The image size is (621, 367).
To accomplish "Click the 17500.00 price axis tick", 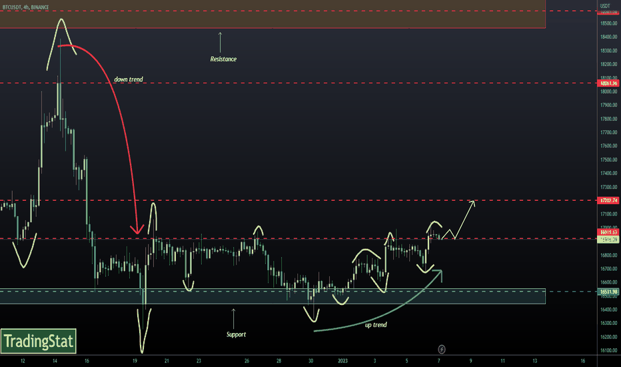I will coord(609,160).
